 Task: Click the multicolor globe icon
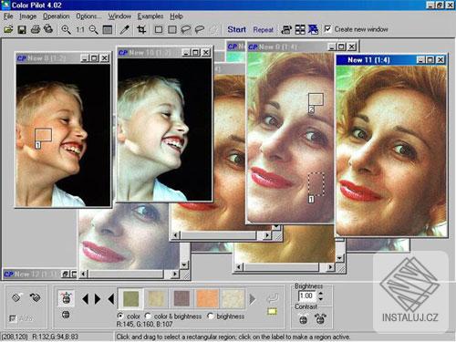tap(66, 298)
